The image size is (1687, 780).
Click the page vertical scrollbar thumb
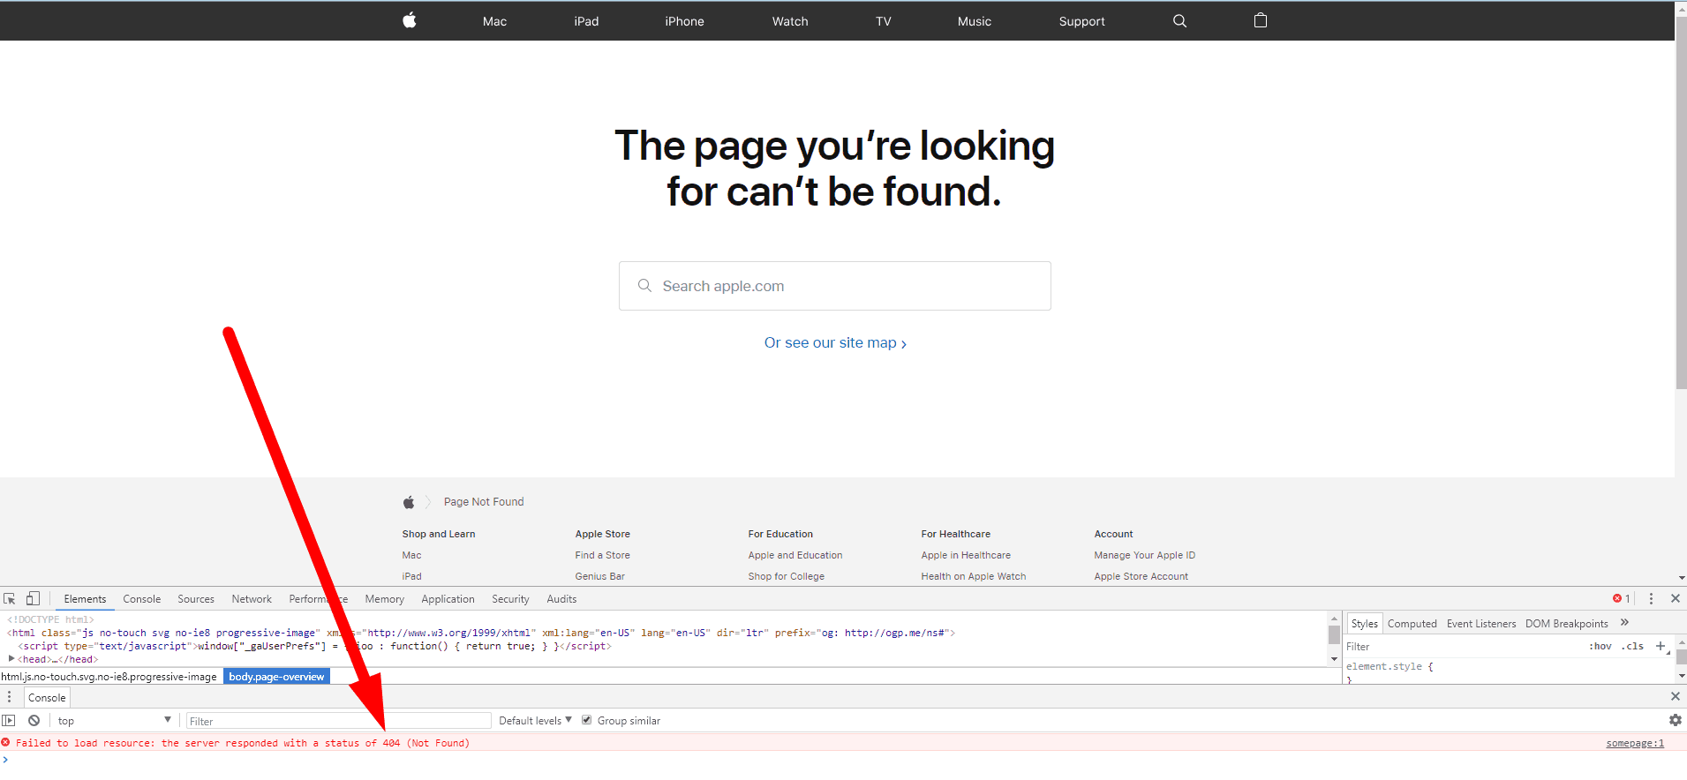pyautogui.click(x=1681, y=203)
